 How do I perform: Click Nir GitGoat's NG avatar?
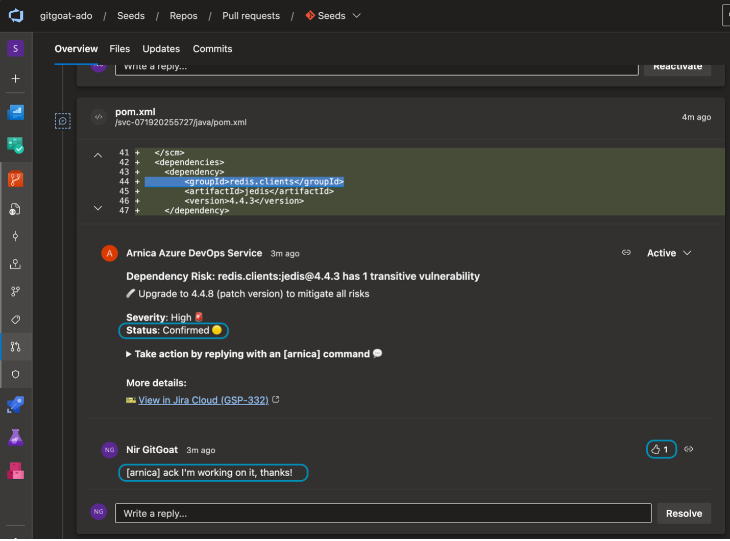click(x=109, y=450)
